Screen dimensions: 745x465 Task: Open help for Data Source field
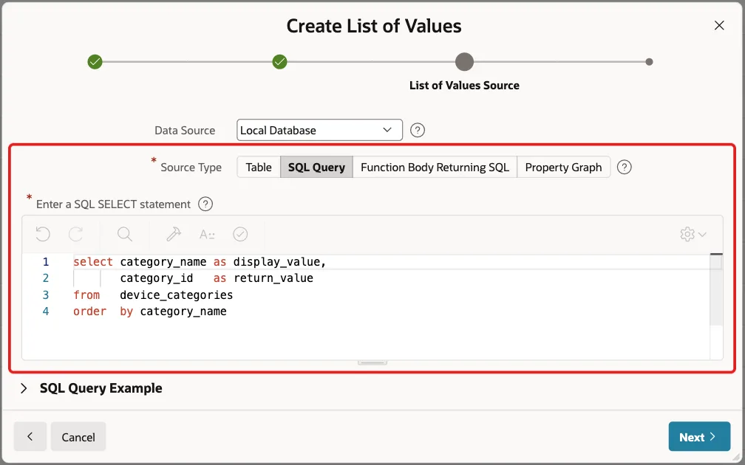(x=417, y=130)
